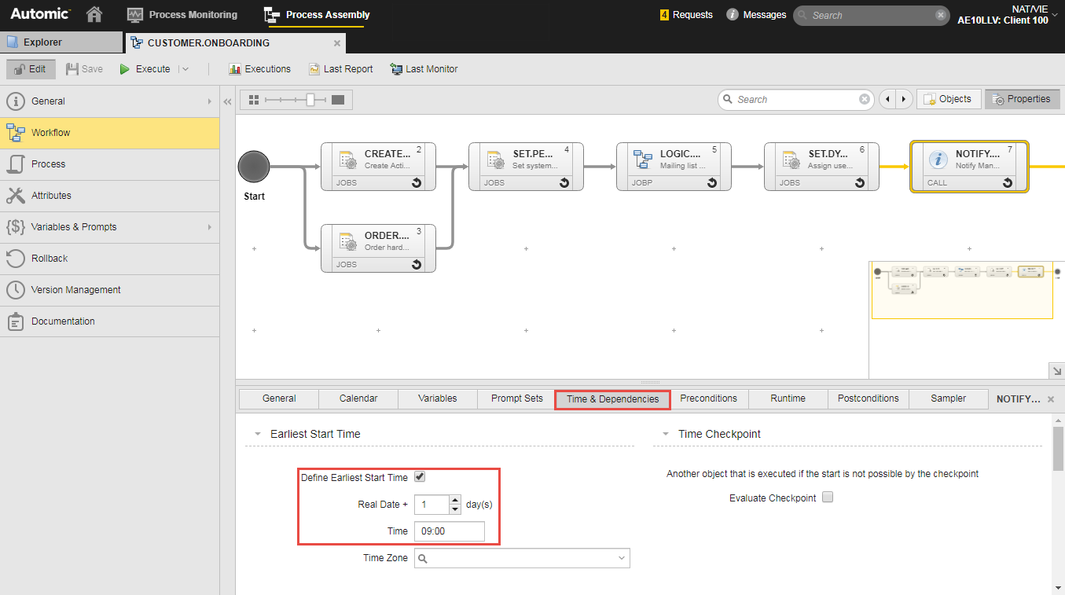Adjust the workflow zoom slider handle
Image resolution: width=1065 pixels, height=595 pixels.
[x=311, y=100]
